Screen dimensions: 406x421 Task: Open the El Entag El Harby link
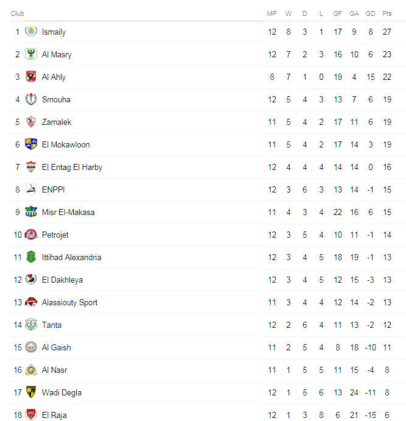tap(72, 167)
